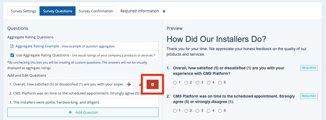Click the plus icon in Add Question

point(70,112)
